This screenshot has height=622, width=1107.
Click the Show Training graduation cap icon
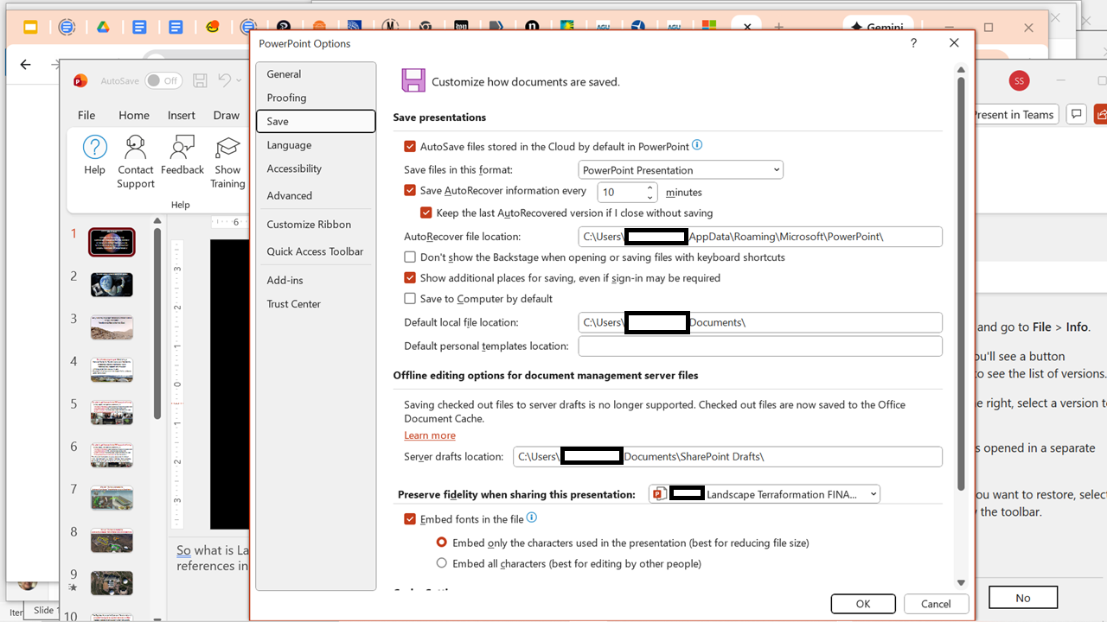pyautogui.click(x=227, y=147)
